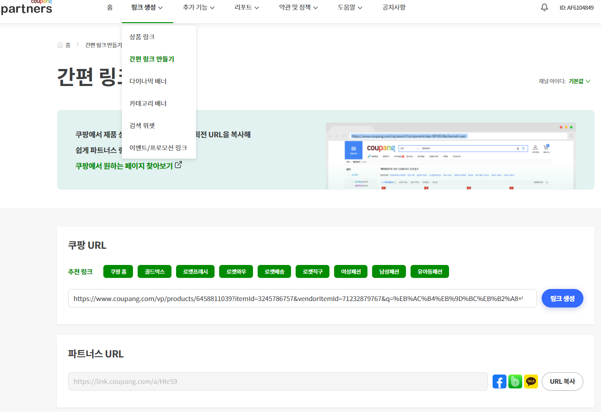Click account ID AF6104849
The width and height of the screenshot is (601, 412).
[x=576, y=7]
